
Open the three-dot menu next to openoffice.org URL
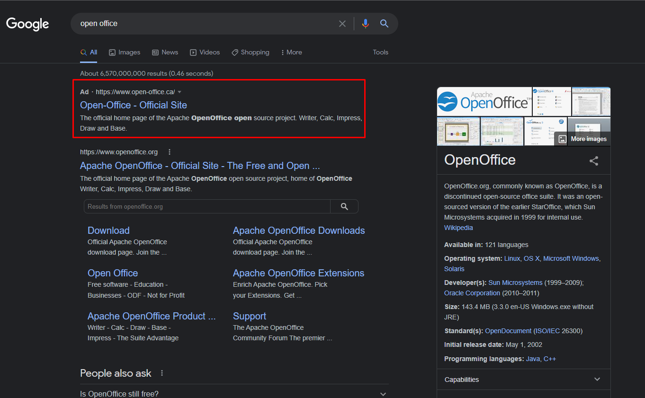click(x=170, y=152)
